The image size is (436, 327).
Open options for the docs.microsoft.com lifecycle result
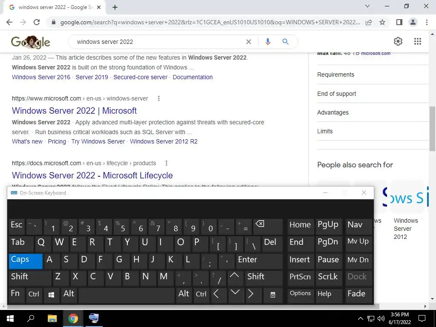(166, 163)
